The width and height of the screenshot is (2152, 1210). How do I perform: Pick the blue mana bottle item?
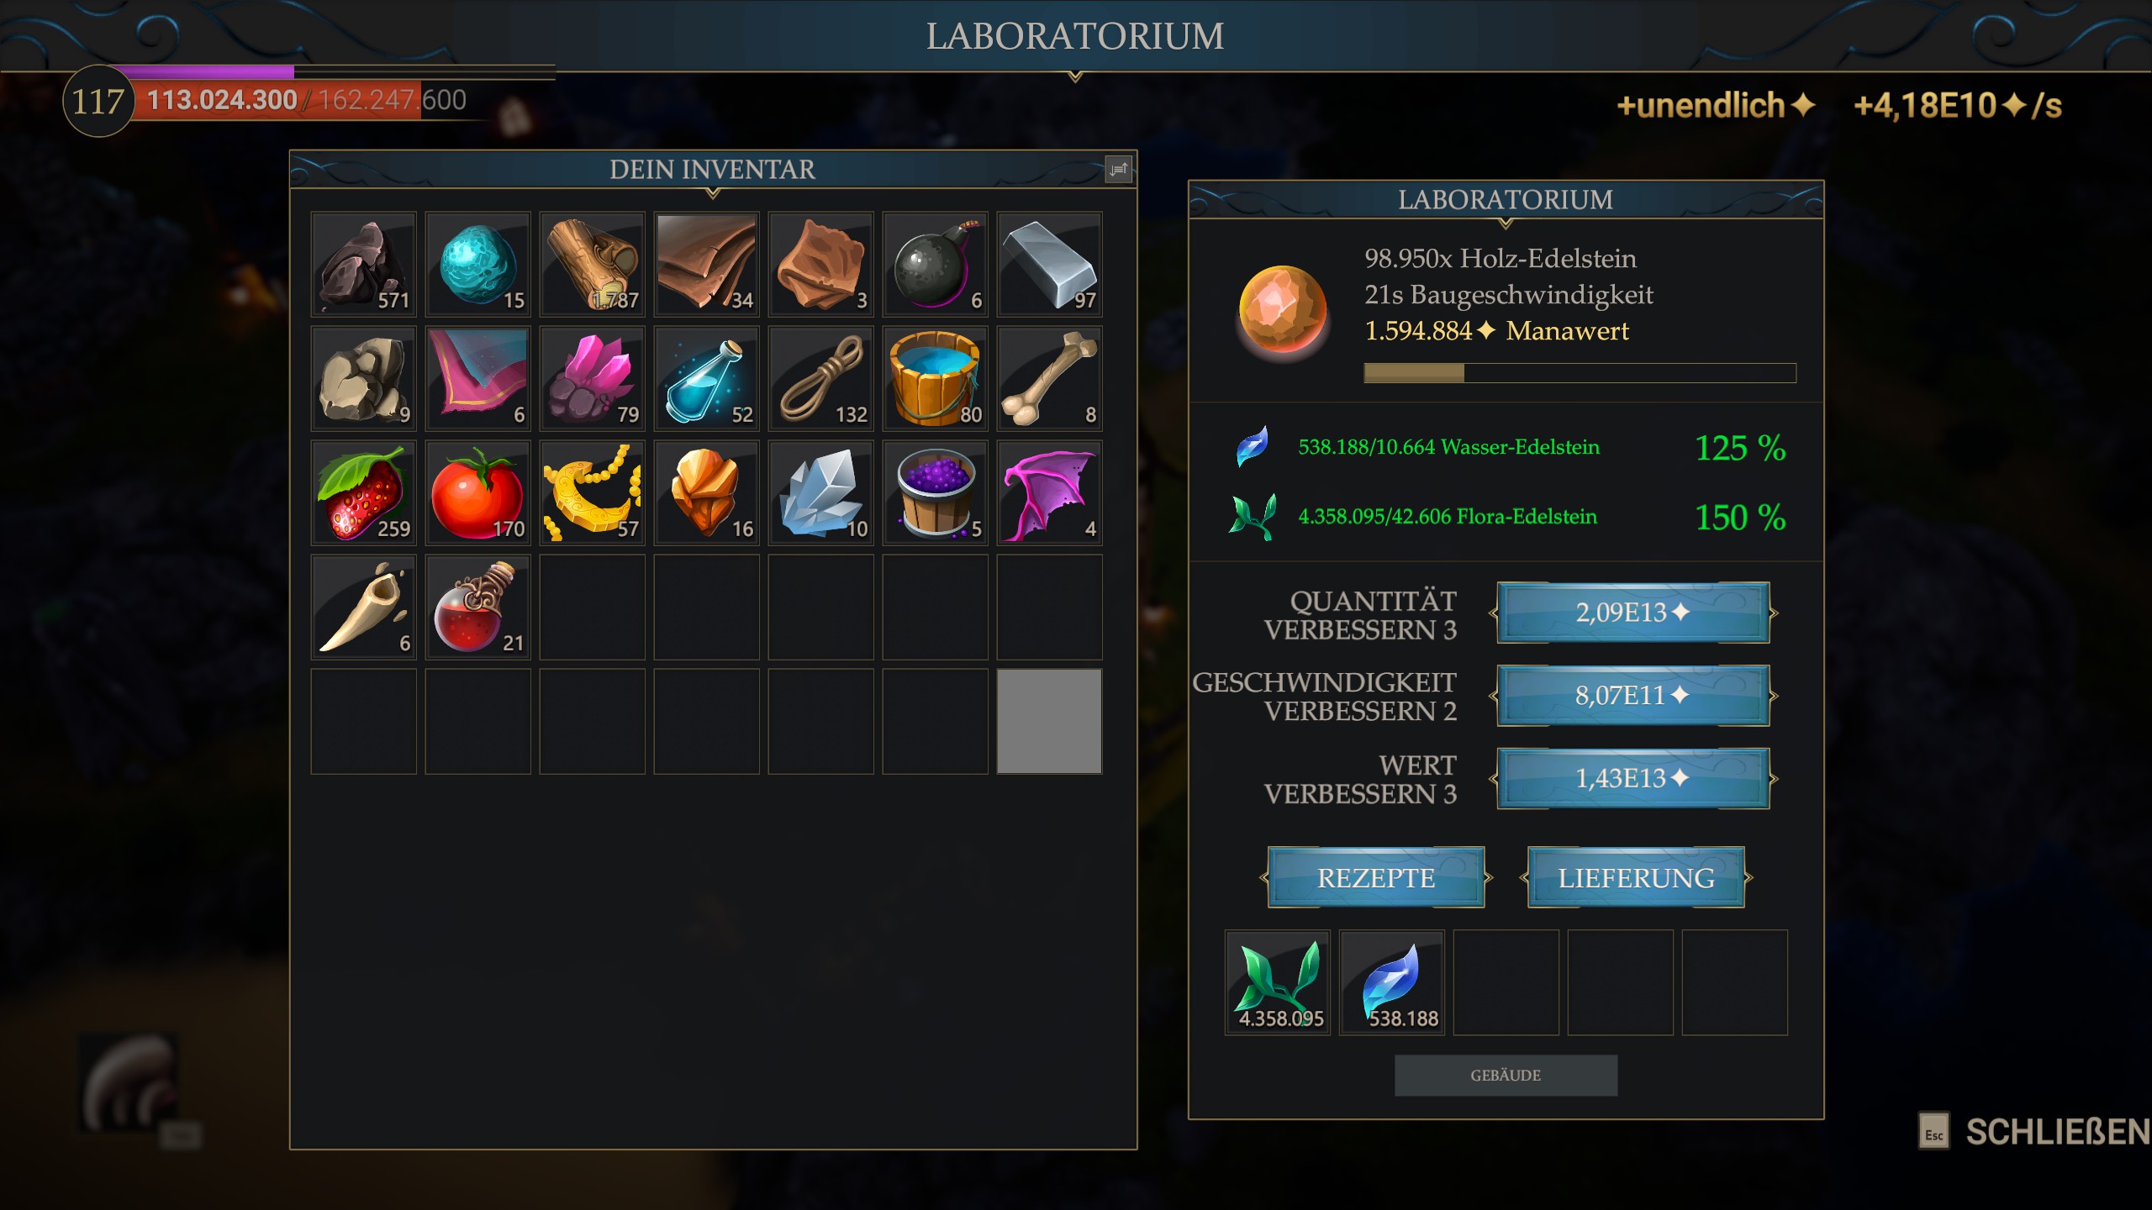pos(706,379)
